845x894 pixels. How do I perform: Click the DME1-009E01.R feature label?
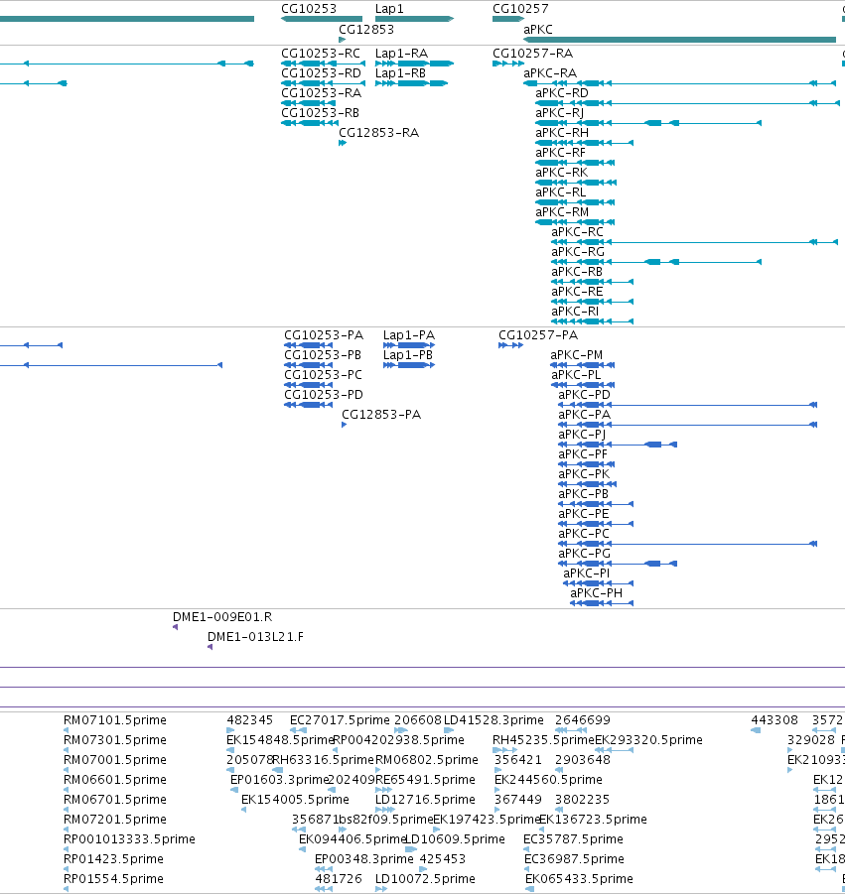[222, 617]
